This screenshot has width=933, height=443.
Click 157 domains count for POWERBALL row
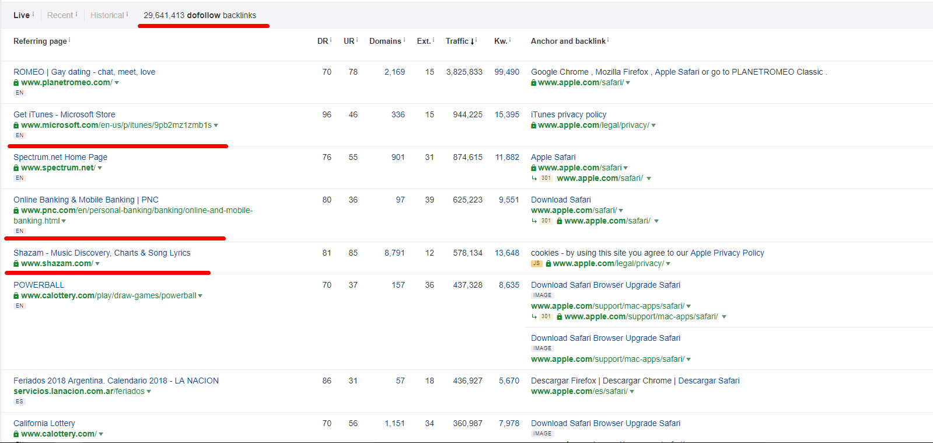(x=398, y=285)
